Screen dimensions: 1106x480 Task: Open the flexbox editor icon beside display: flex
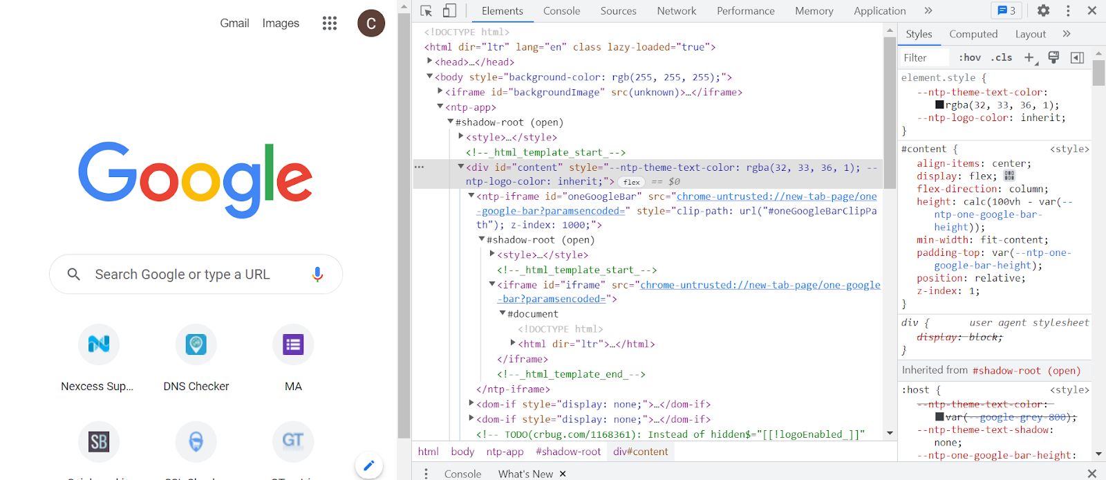click(1009, 176)
